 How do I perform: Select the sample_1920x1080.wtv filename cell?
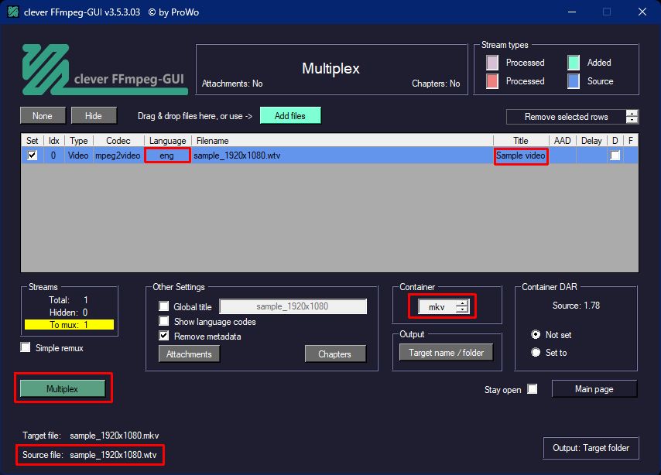(342, 155)
